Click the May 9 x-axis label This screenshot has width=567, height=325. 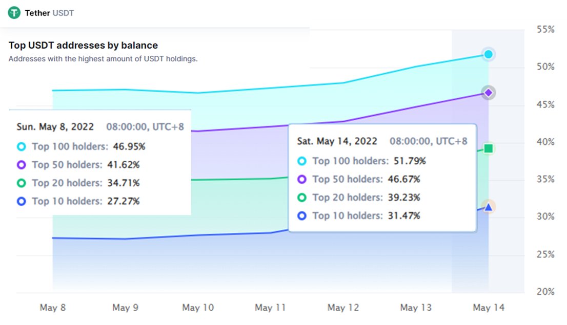point(126,308)
